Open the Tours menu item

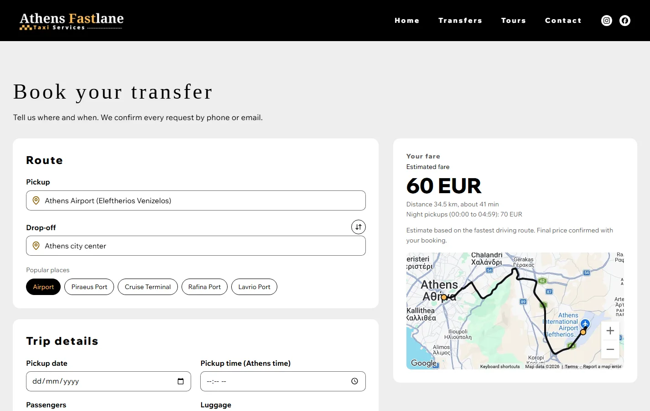(514, 21)
